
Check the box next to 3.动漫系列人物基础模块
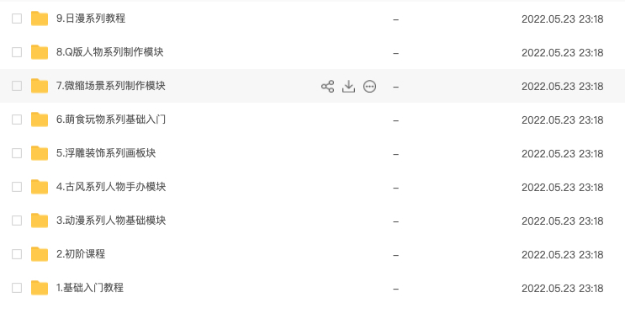17,221
